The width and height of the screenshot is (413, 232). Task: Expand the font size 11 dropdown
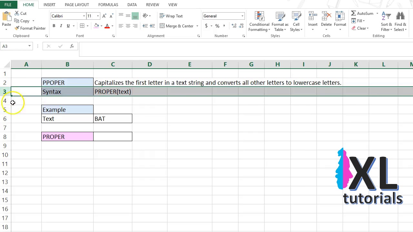[98, 16]
